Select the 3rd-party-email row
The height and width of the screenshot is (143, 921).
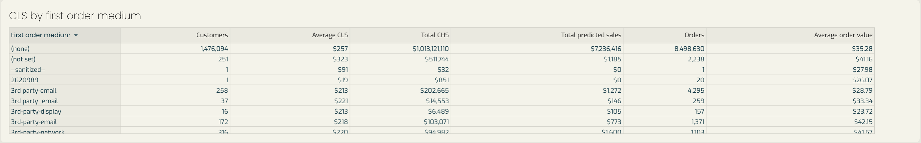click(442, 122)
